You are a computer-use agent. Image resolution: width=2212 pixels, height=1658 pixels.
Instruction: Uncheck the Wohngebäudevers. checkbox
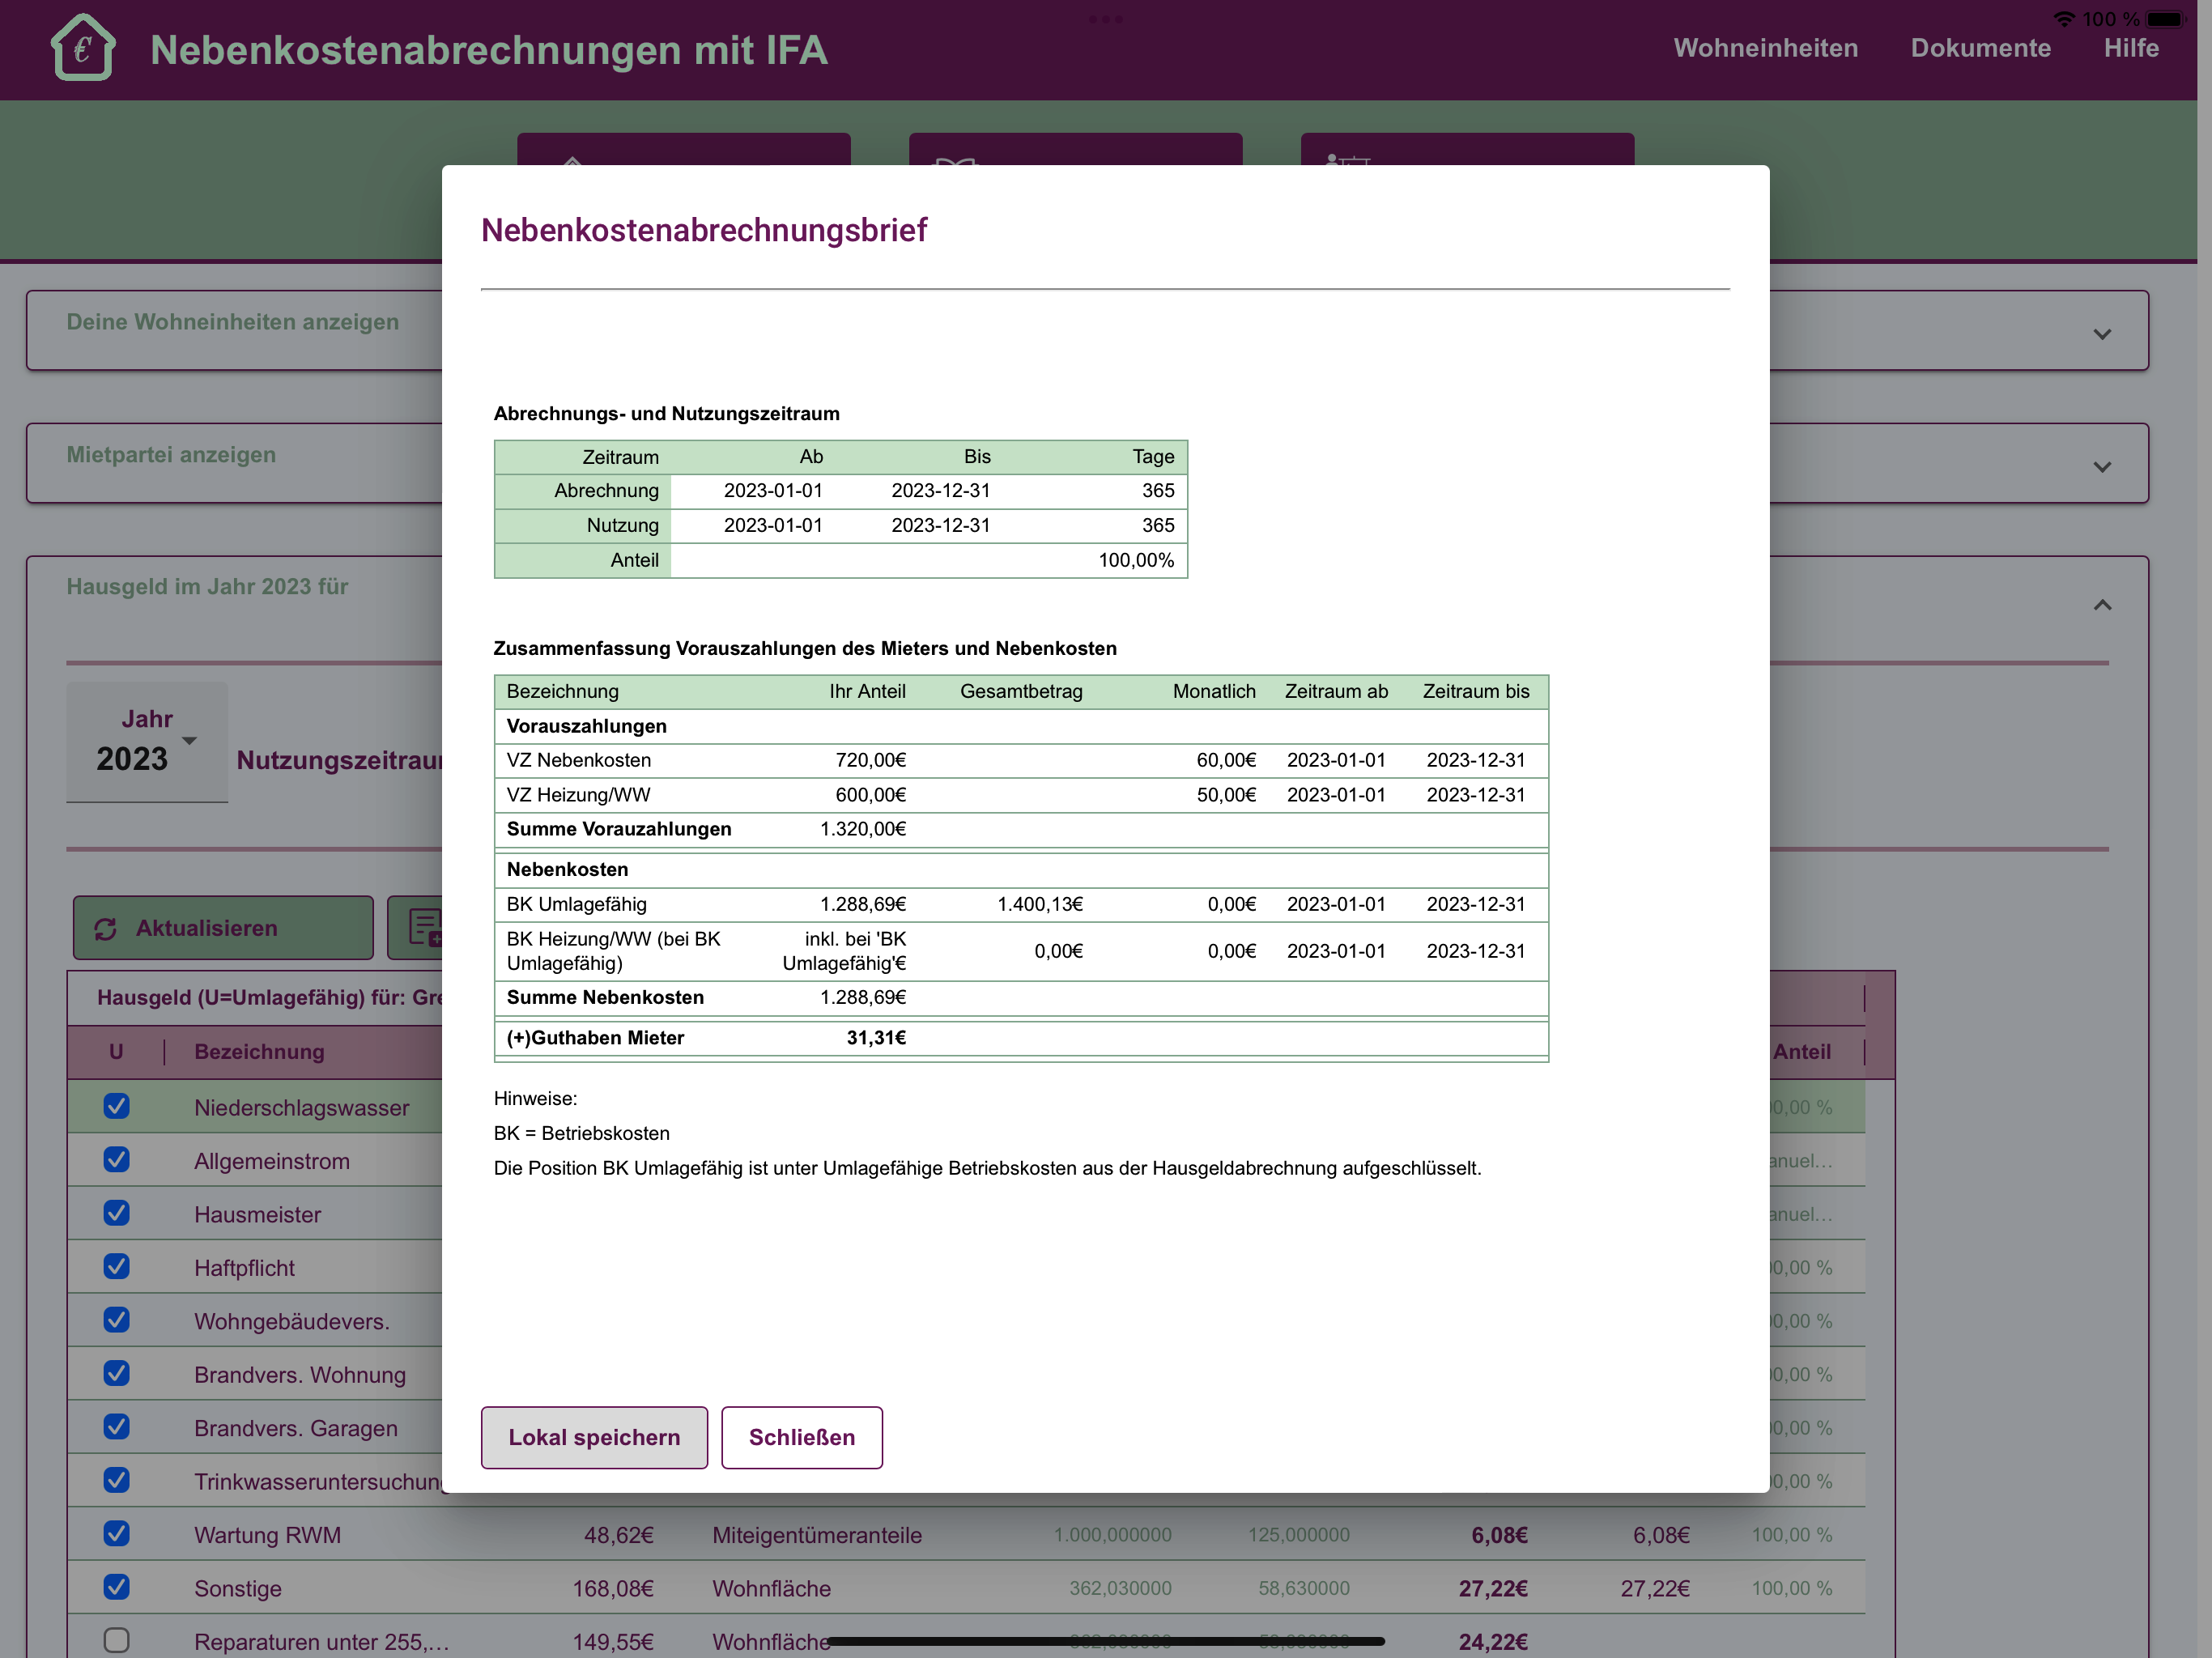(x=116, y=1320)
